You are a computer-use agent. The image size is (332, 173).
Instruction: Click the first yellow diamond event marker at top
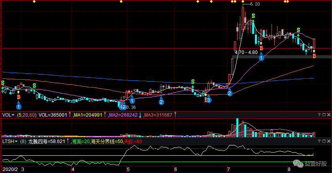pyautogui.click(x=34, y=2)
